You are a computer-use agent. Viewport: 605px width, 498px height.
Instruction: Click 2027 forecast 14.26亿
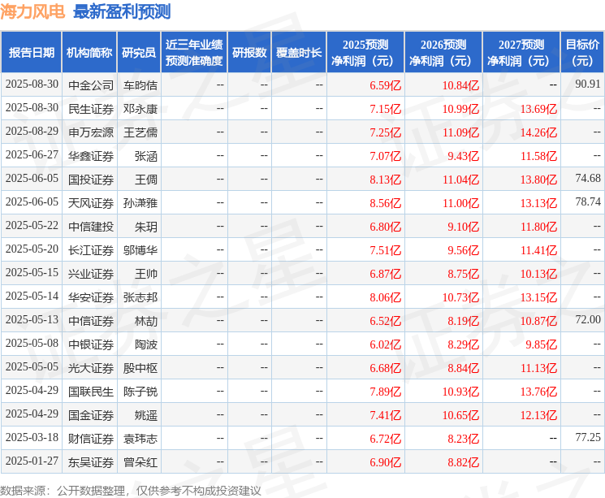(538, 132)
